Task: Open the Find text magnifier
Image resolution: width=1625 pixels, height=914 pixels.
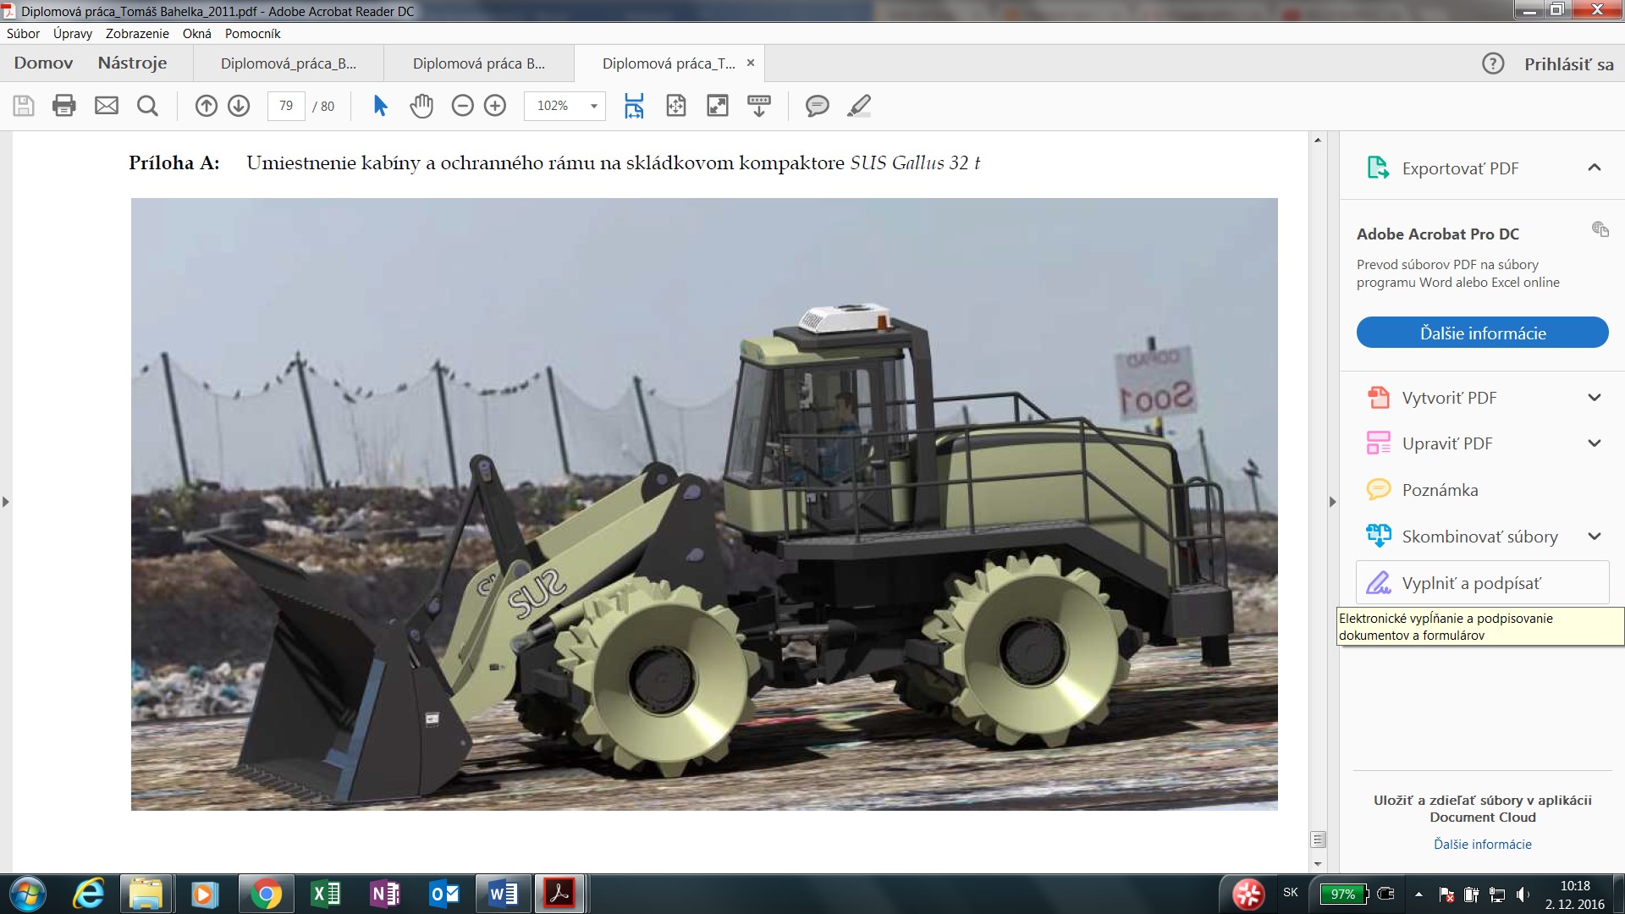Action: 147,106
